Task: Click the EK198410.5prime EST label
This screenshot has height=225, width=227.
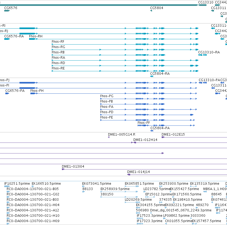Action: (188, 200)
